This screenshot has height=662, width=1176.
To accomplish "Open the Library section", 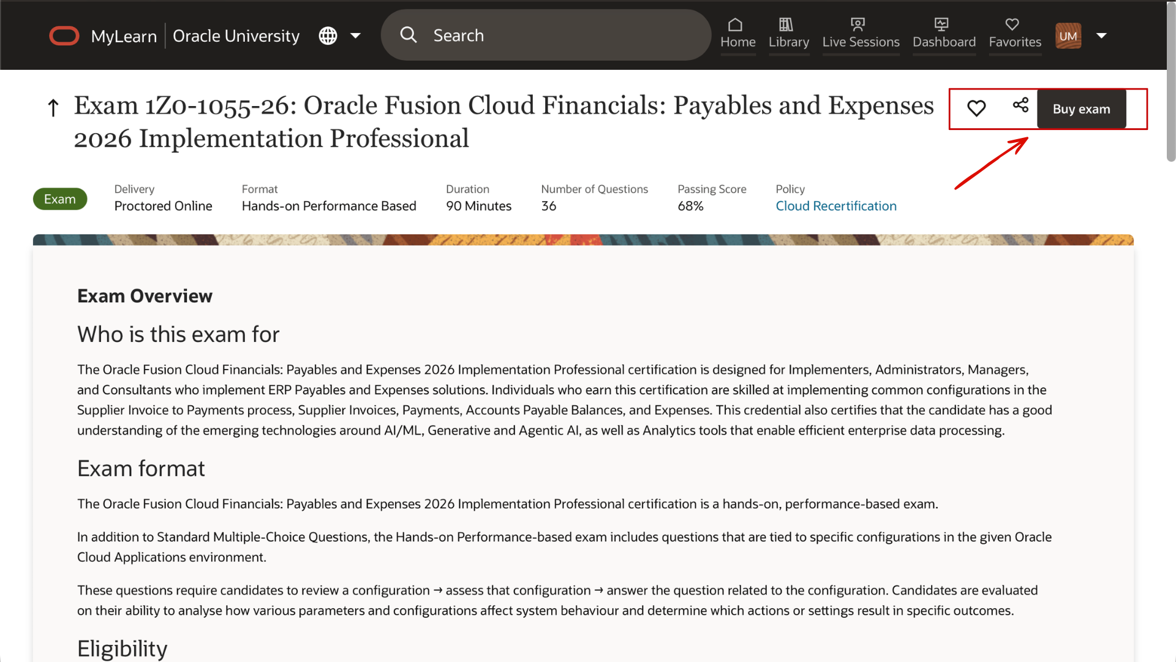I will pos(789,34).
